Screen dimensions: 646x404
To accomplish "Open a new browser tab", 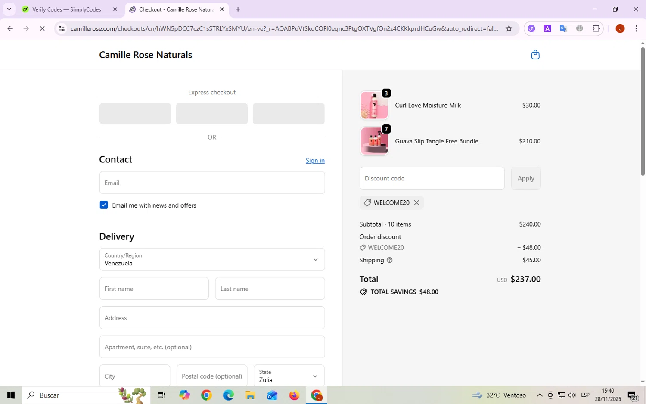I will [238, 9].
